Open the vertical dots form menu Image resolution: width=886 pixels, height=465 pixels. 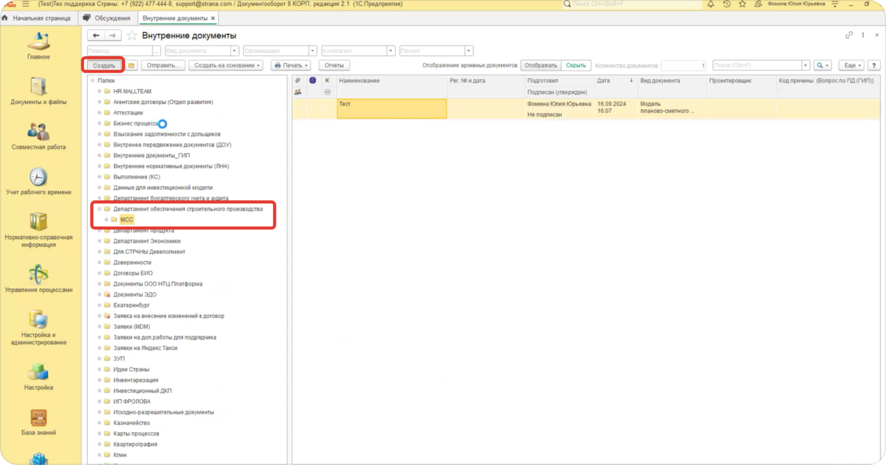(863, 35)
